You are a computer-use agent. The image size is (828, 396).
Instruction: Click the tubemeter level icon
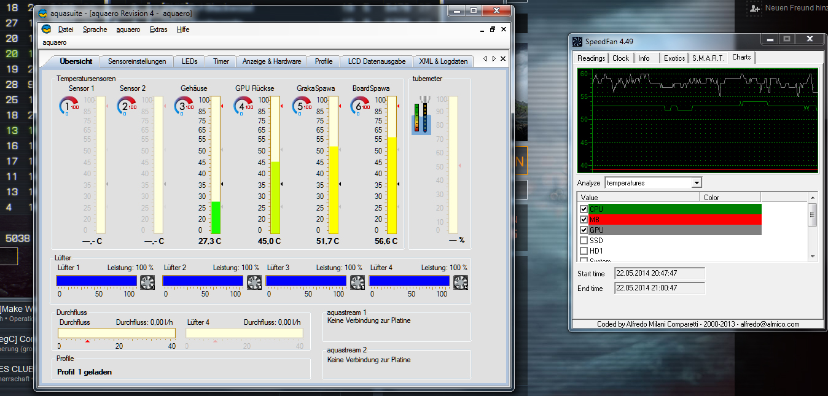tap(421, 115)
